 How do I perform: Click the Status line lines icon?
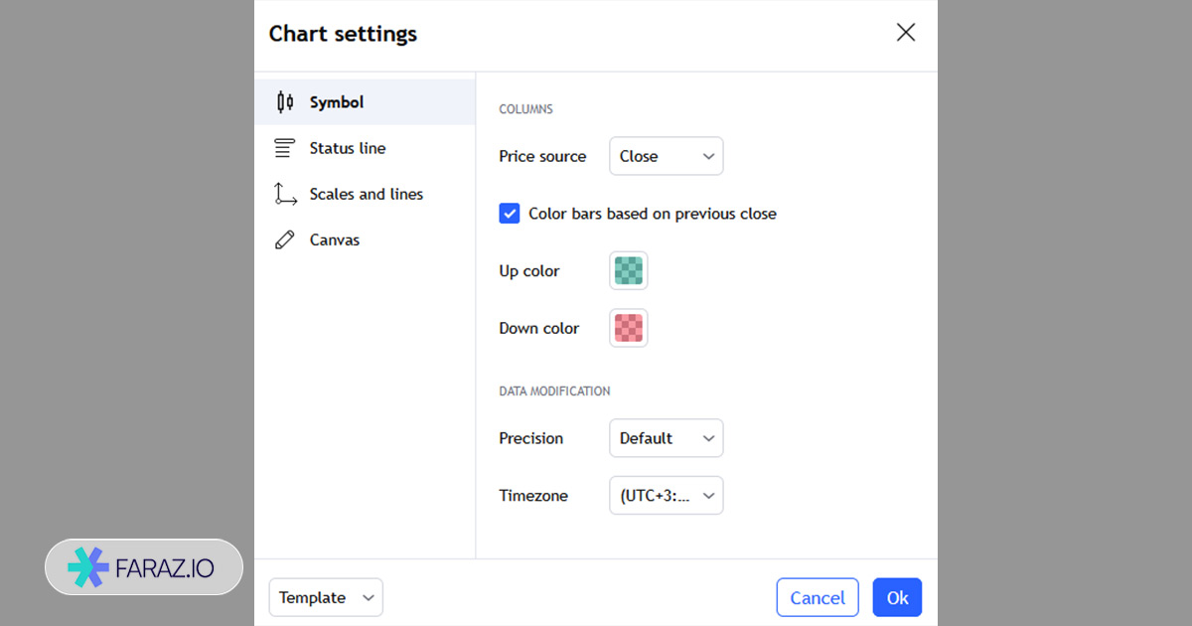pyautogui.click(x=285, y=148)
